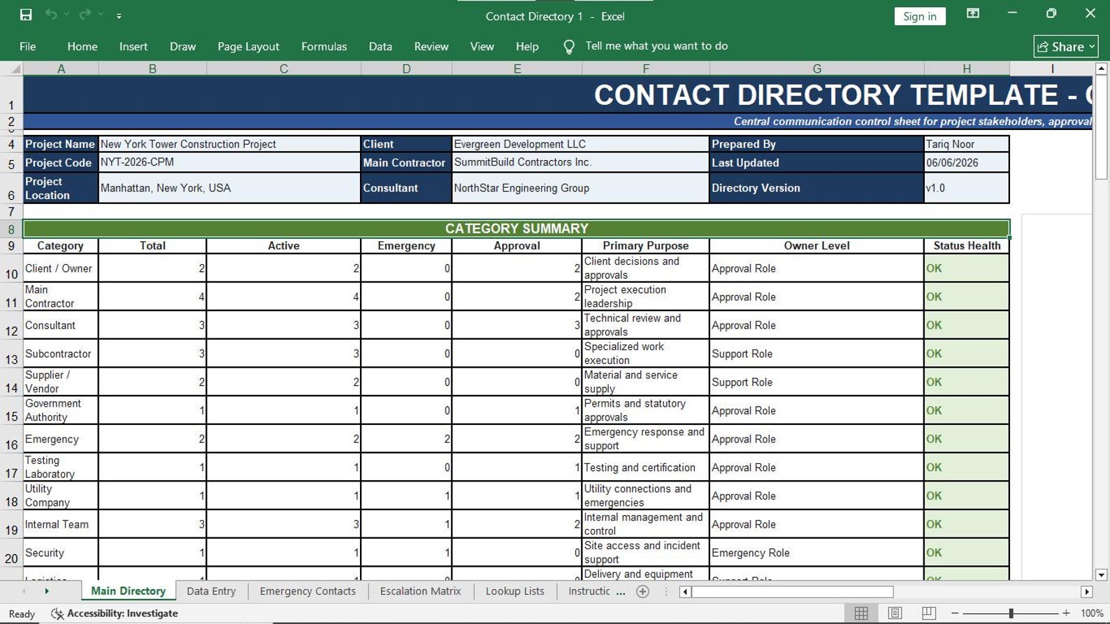
Task: Open the Review ribbon tab
Action: click(x=431, y=46)
